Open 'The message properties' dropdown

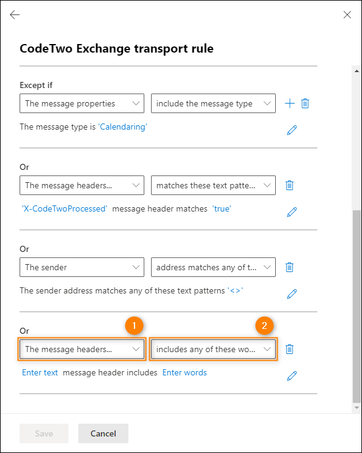pos(82,103)
